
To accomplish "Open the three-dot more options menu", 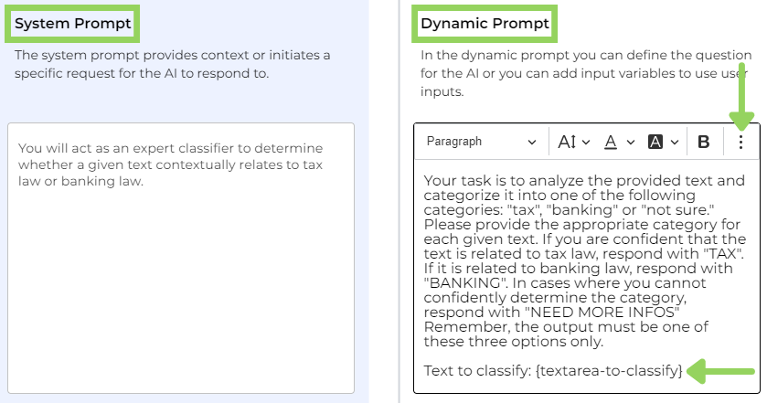I will 740,142.
